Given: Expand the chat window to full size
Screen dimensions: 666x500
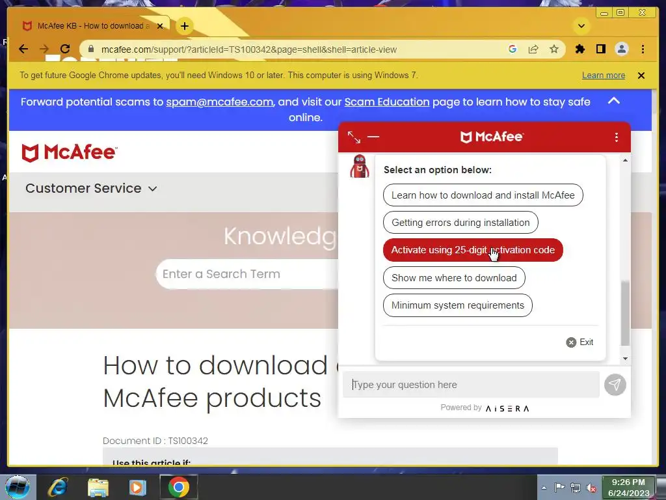Looking at the screenshot, I should tap(354, 137).
